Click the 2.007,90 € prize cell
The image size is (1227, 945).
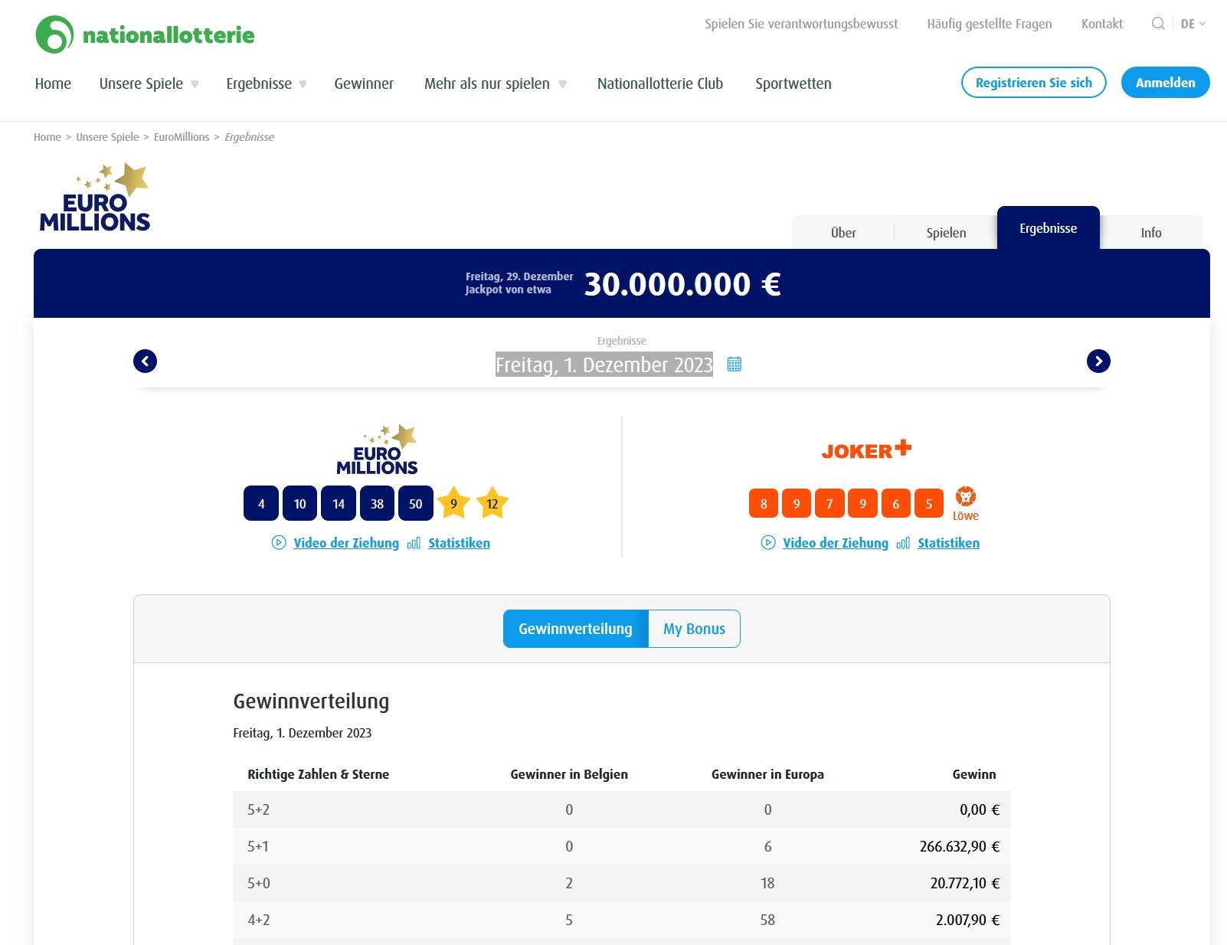coord(968,920)
